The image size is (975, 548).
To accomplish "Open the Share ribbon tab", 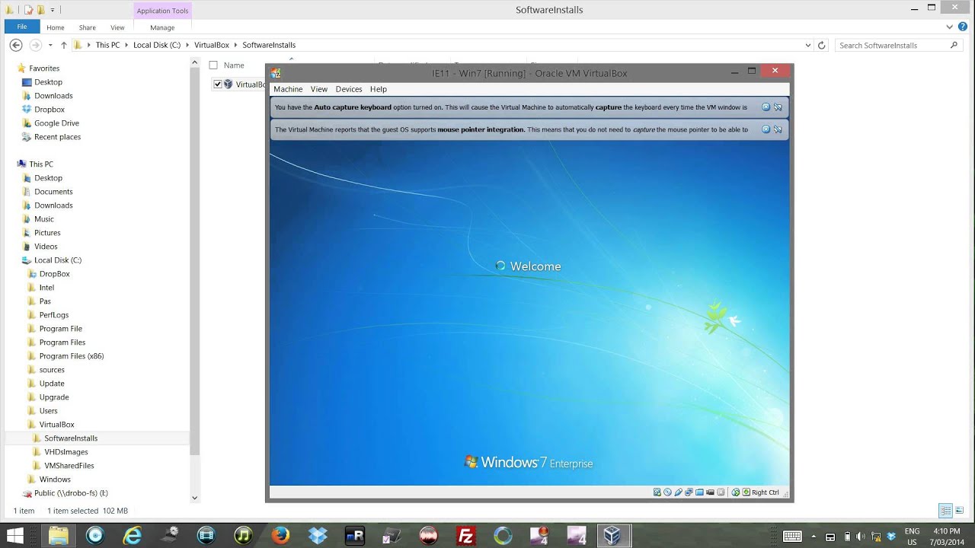I will (87, 27).
